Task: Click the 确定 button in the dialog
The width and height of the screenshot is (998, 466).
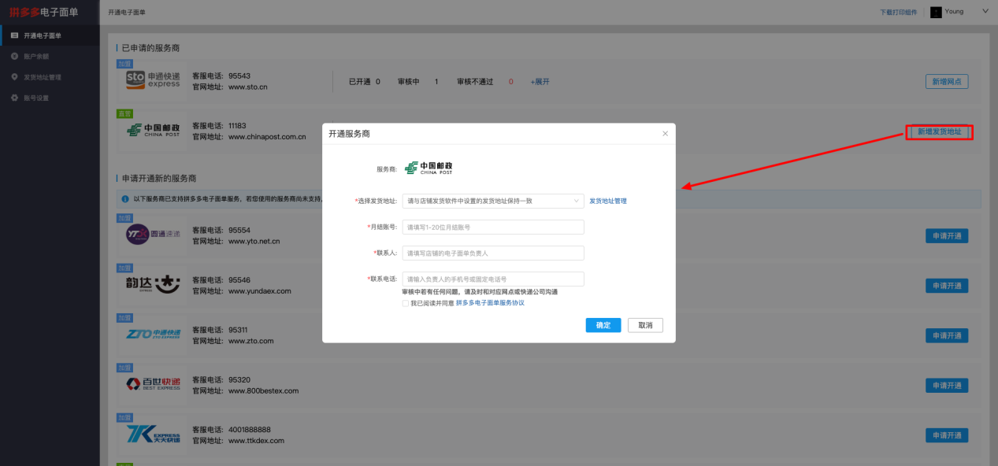Action: [603, 325]
